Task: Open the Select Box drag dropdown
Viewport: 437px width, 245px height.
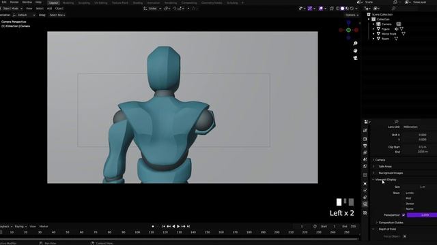Action: coord(57,15)
